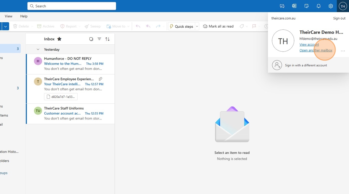This screenshot has width=349, height=194.
Task: Click the paperclip attachment icon
Action: pos(101,79)
